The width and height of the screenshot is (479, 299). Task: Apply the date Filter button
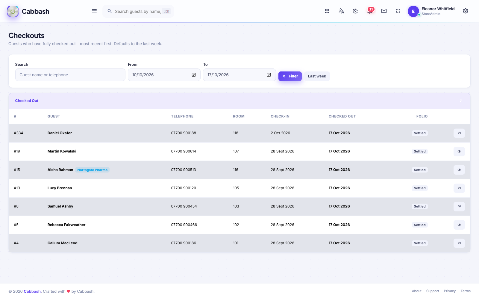[x=290, y=76]
